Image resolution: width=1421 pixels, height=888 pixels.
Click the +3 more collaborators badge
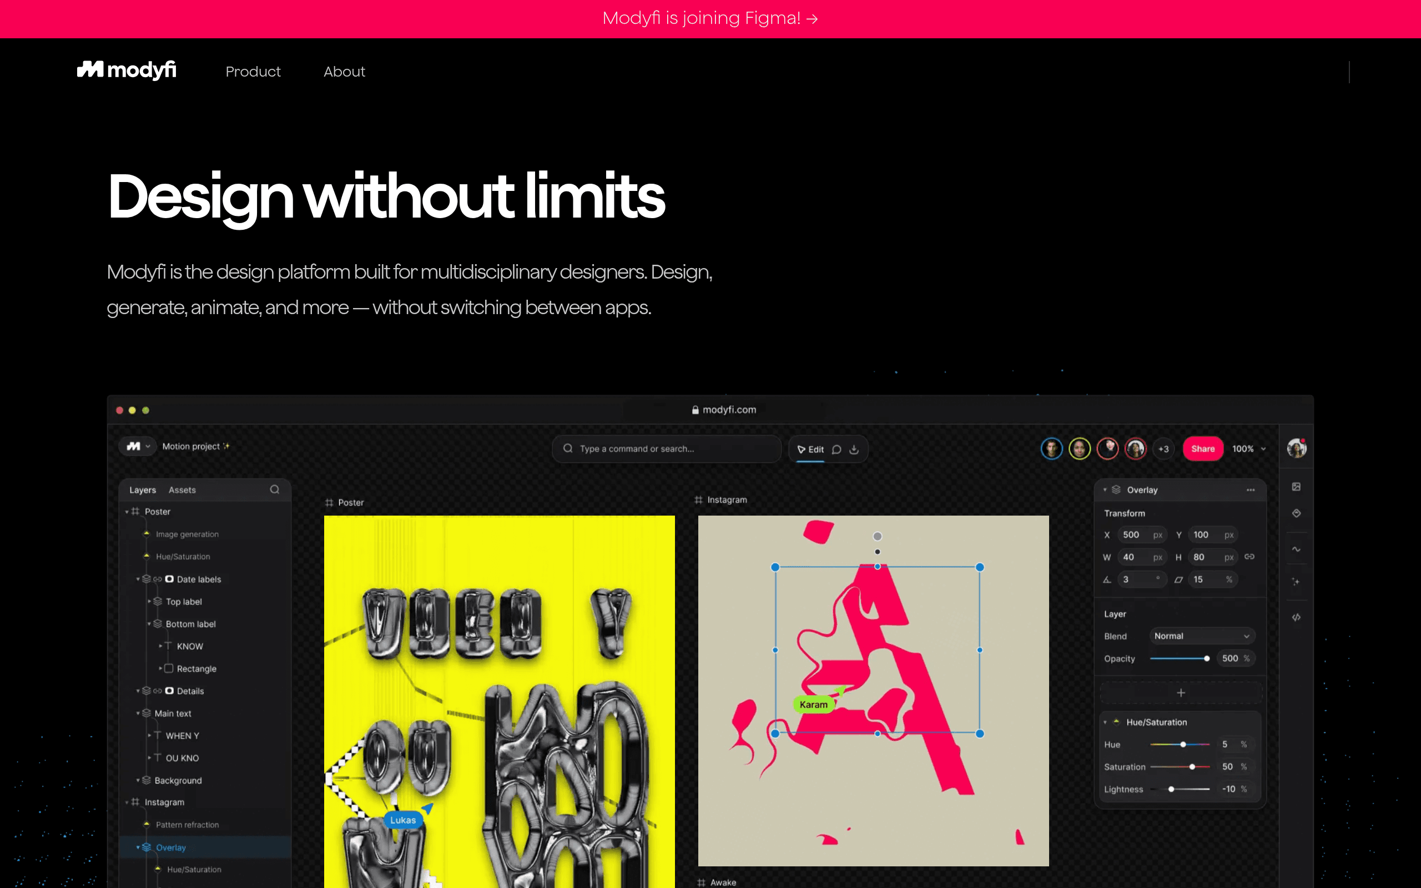point(1163,448)
